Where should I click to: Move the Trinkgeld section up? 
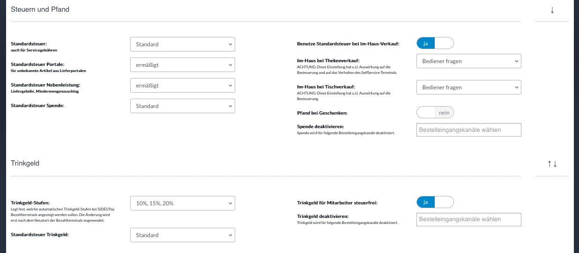pos(549,164)
